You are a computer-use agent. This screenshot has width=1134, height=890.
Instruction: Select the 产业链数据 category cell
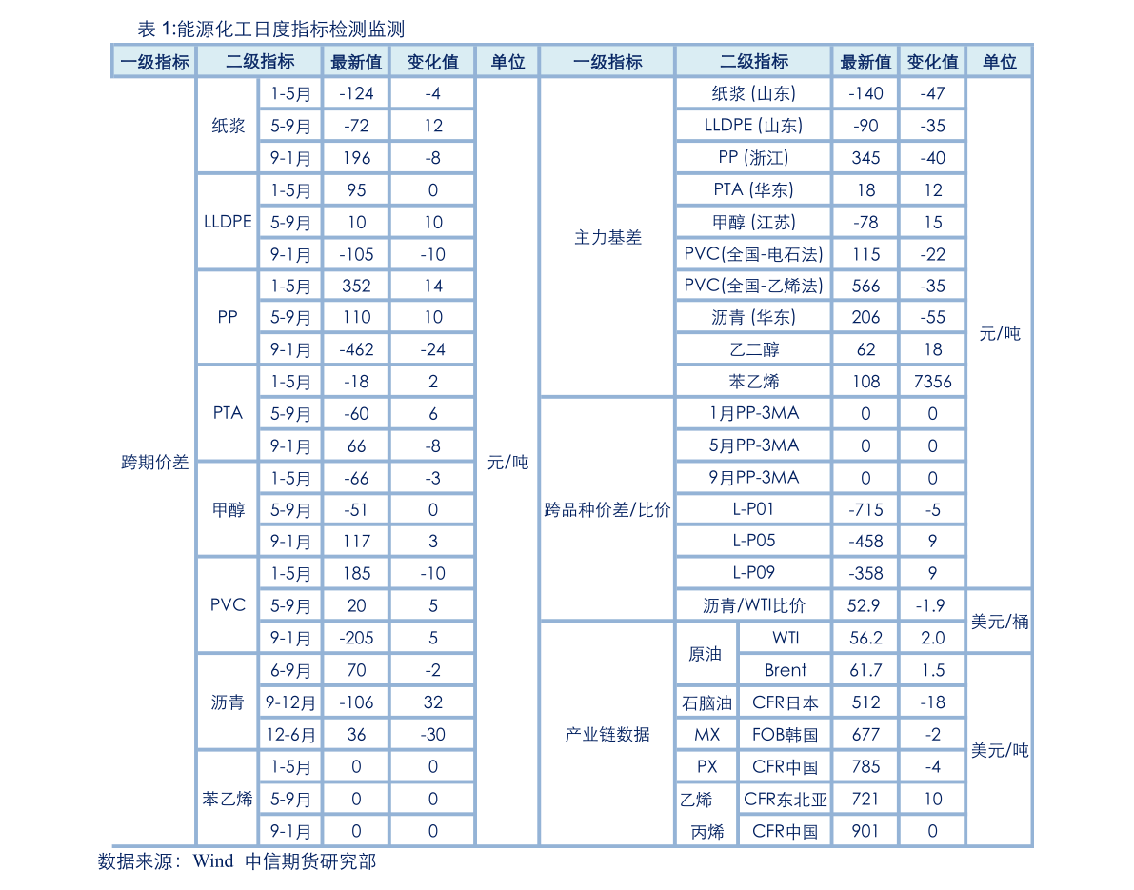pyautogui.click(x=607, y=734)
